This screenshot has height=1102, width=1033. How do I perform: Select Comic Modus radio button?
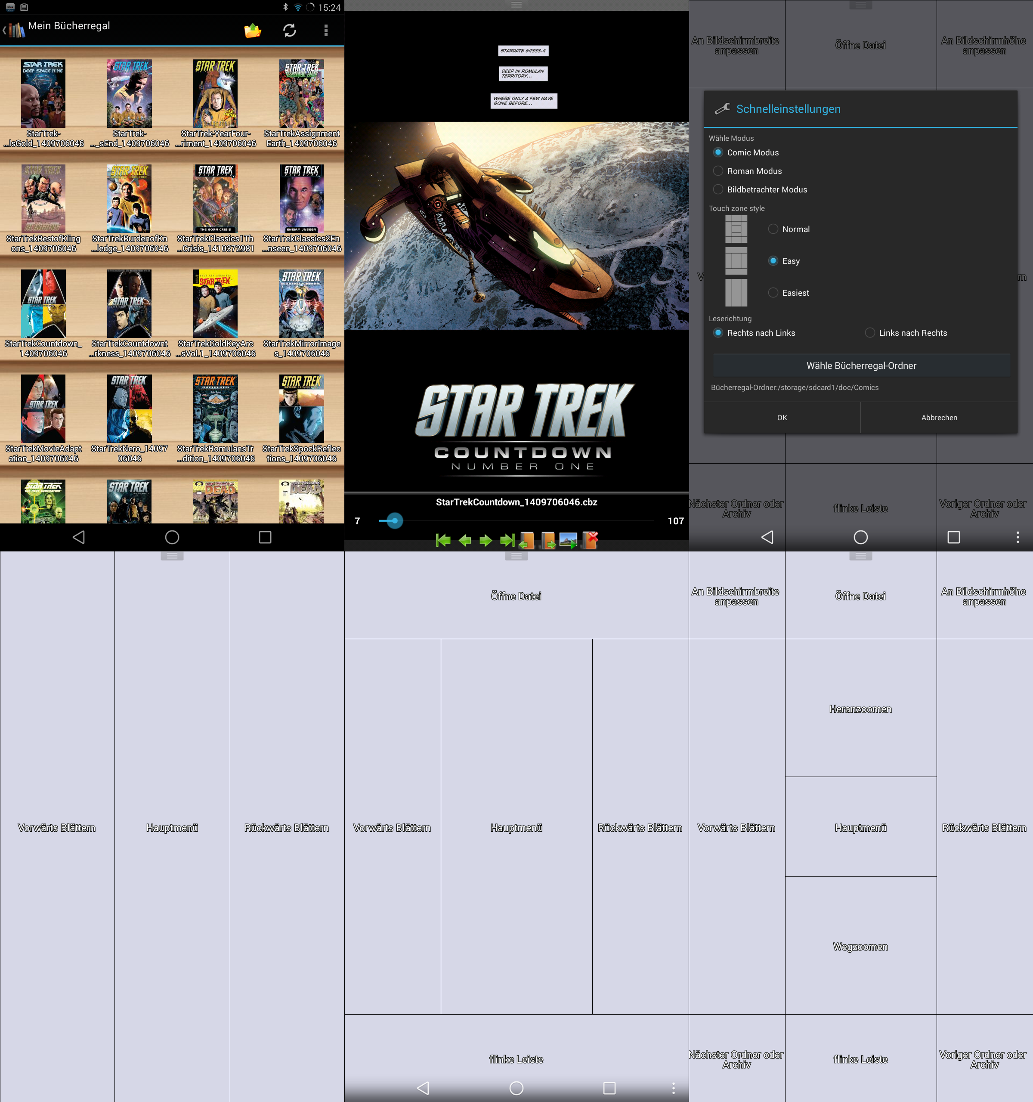pyautogui.click(x=718, y=152)
